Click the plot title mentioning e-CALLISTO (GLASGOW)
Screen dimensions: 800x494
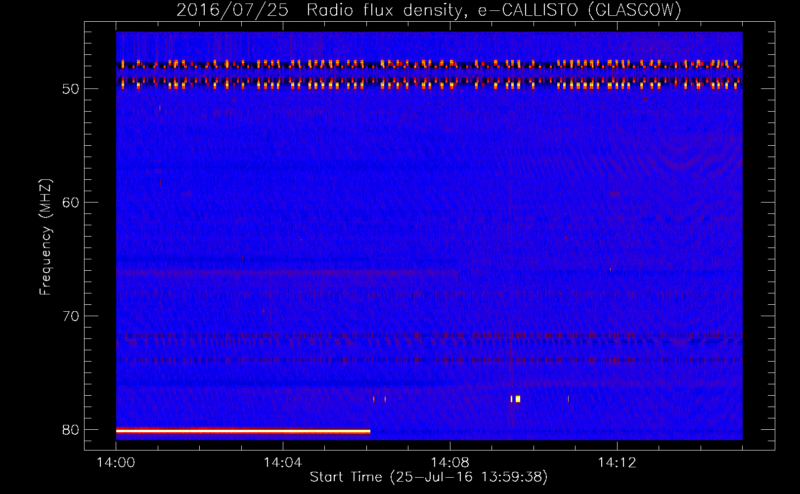(x=429, y=10)
